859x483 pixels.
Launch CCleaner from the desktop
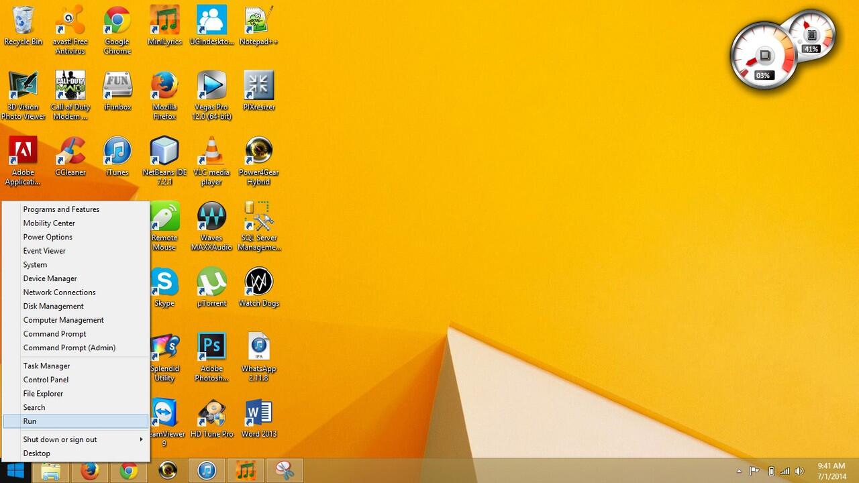[70, 156]
